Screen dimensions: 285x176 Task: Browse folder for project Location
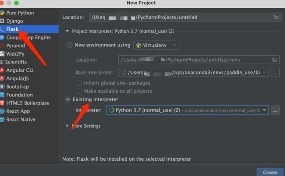(276, 18)
